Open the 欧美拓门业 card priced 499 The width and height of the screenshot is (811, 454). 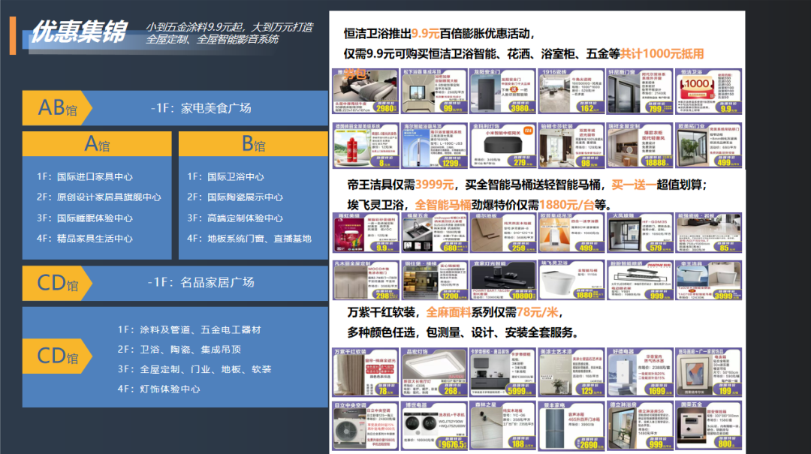click(x=709, y=146)
